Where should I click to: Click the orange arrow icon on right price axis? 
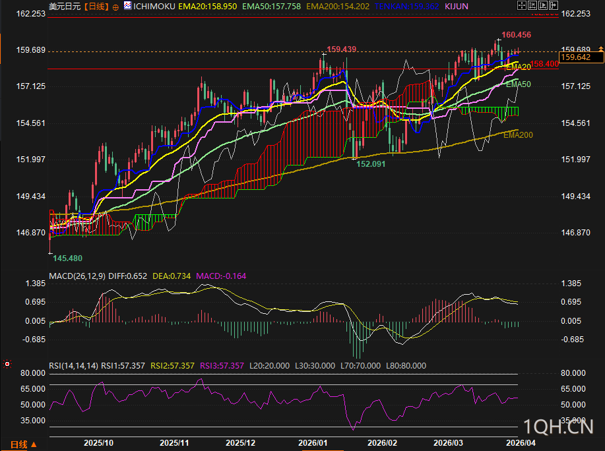coord(600,49)
